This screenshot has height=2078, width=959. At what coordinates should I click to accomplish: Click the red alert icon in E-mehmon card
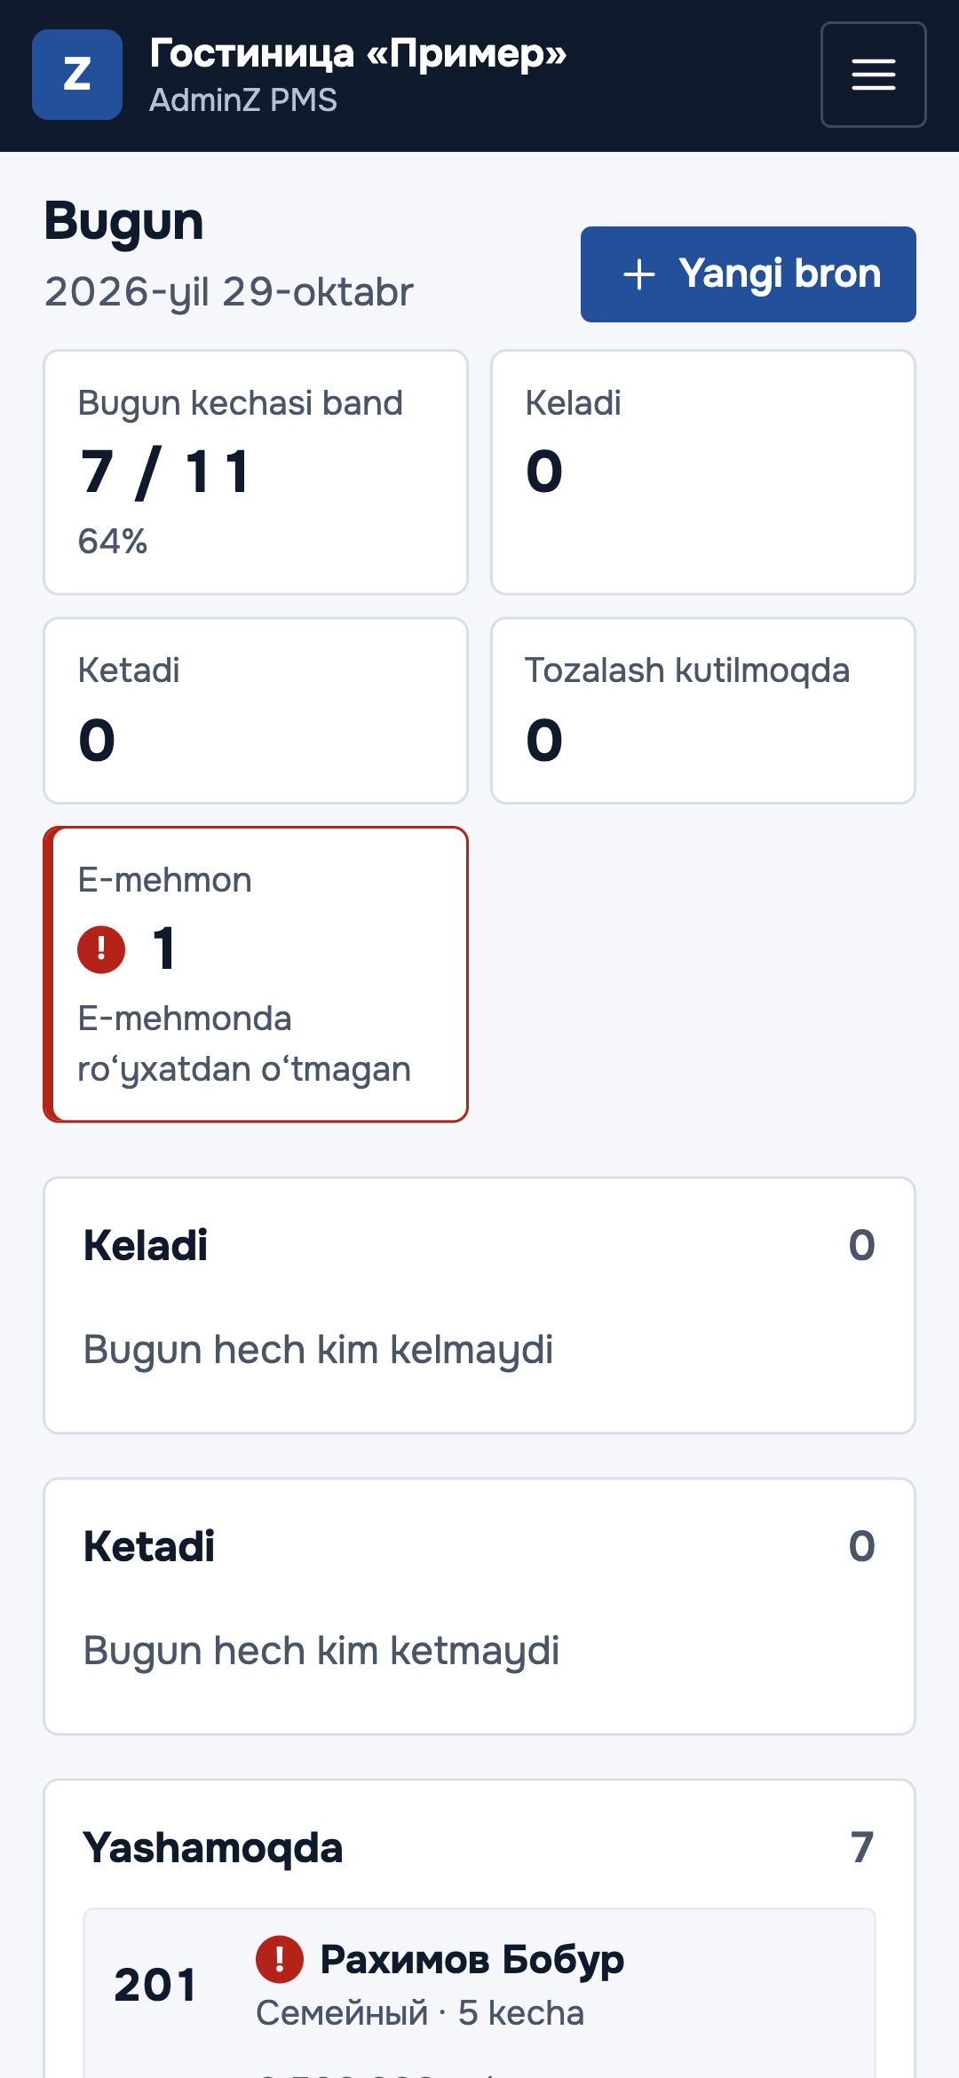[101, 949]
